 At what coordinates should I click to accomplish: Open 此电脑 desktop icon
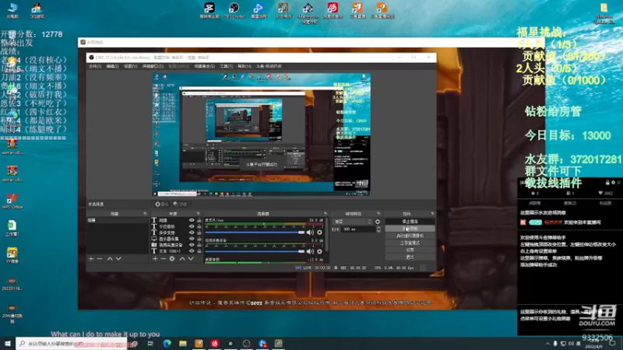(12, 10)
